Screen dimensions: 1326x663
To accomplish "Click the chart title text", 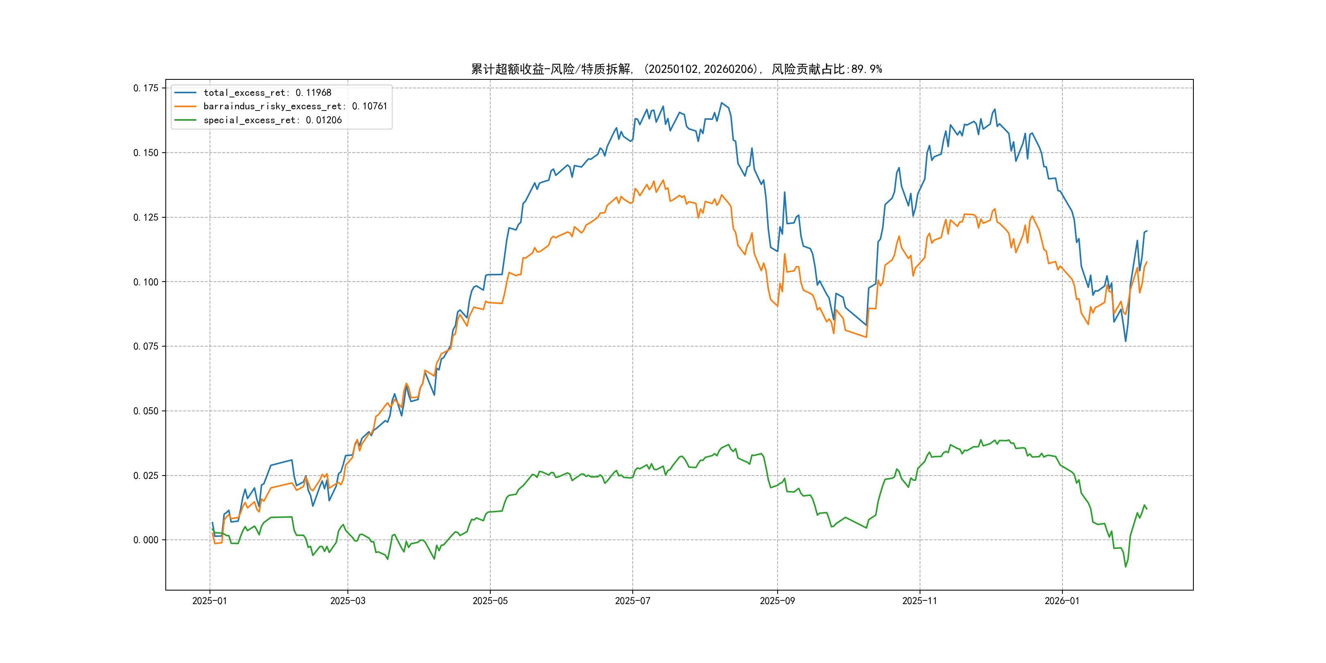I will (x=677, y=69).
